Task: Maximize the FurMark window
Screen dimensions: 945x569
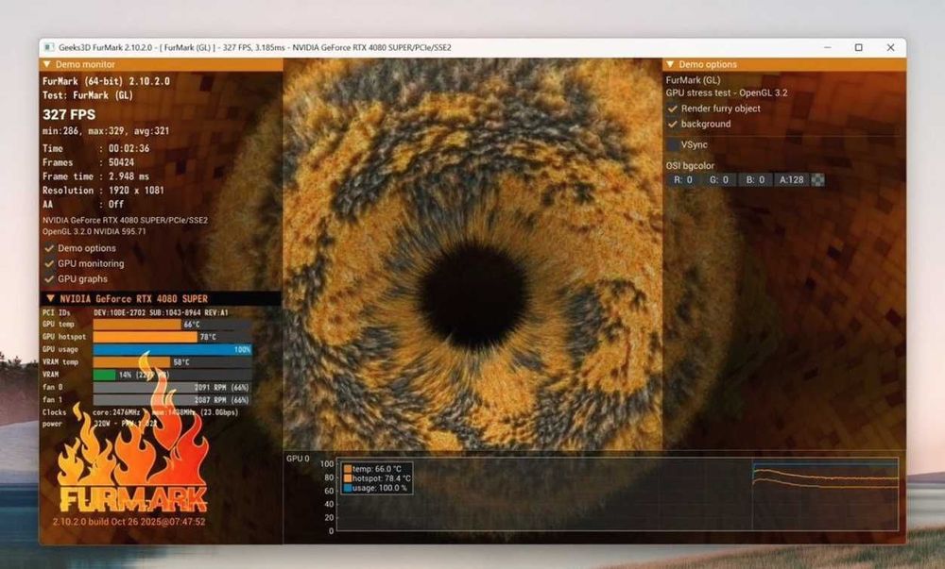Action: [x=859, y=47]
